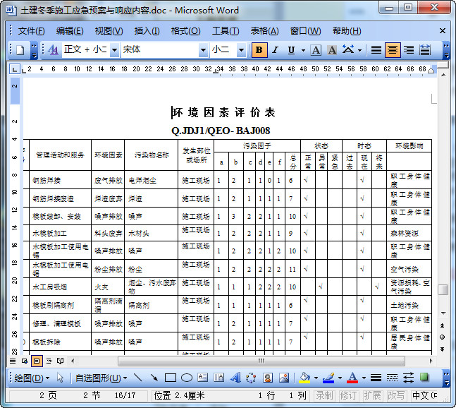The height and width of the screenshot is (408, 456).
Task: Toggle center alignment
Action: 393,50
